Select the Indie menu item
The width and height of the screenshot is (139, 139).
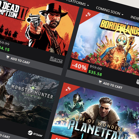(135, 18)
